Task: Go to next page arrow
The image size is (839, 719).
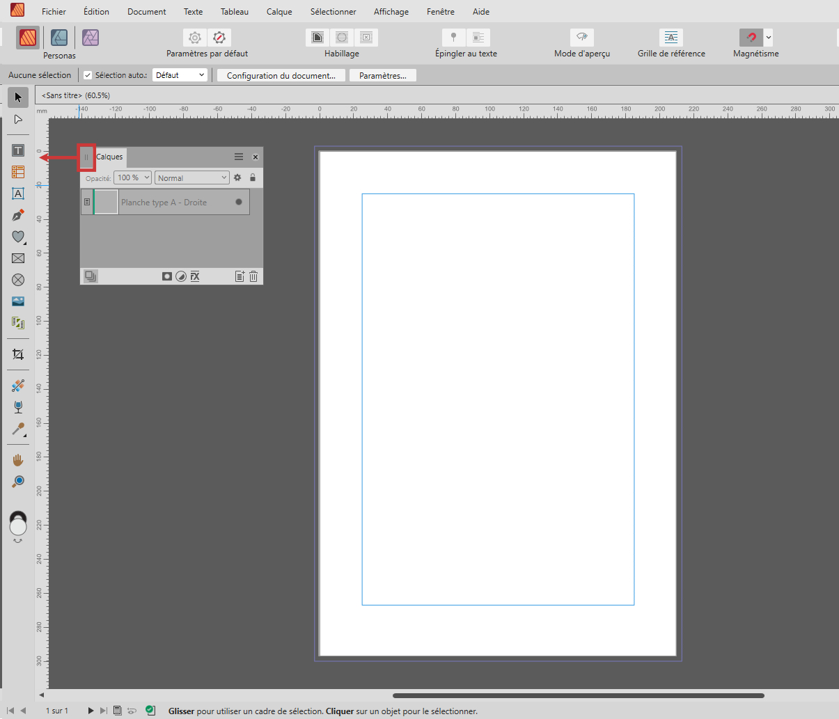Action: (91, 711)
